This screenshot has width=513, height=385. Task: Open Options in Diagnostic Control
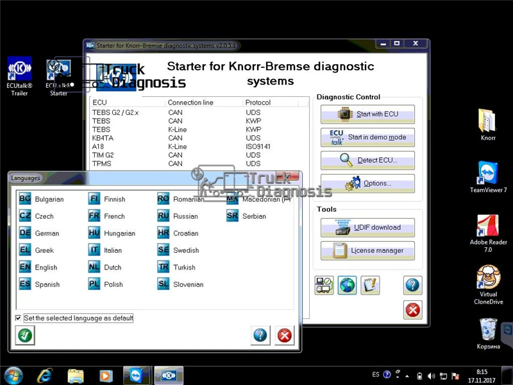[367, 184]
